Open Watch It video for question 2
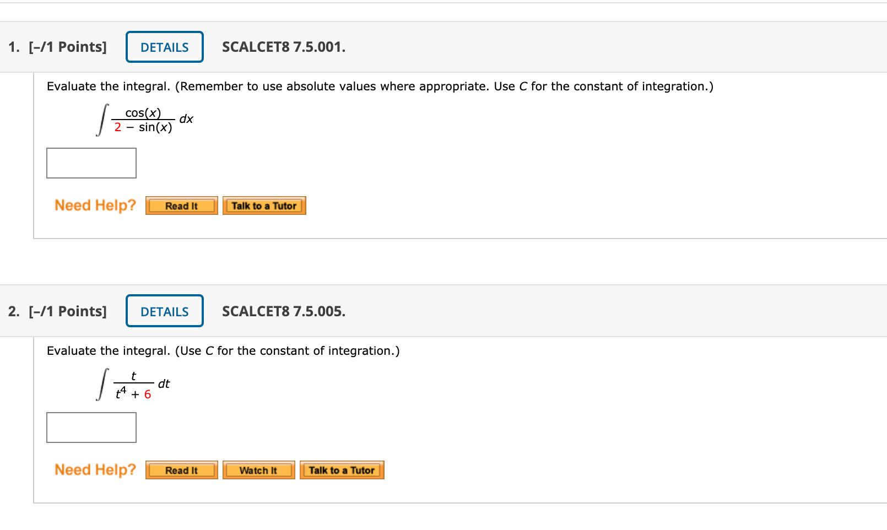The width and height of the screenshot is (887, 530). click(x=258, y=470)
